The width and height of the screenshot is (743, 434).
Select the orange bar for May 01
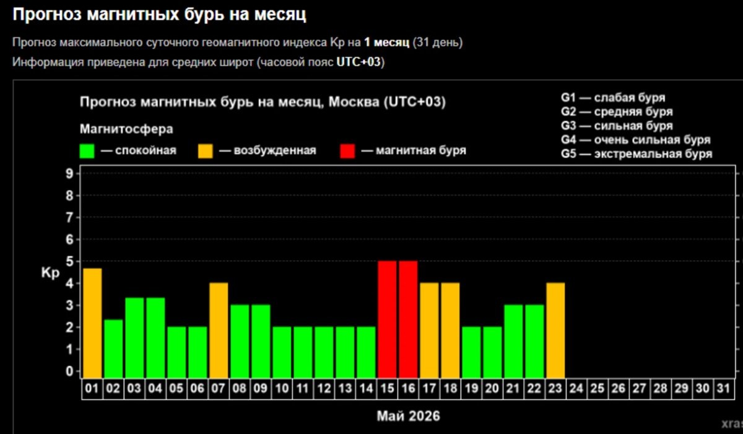92,323
